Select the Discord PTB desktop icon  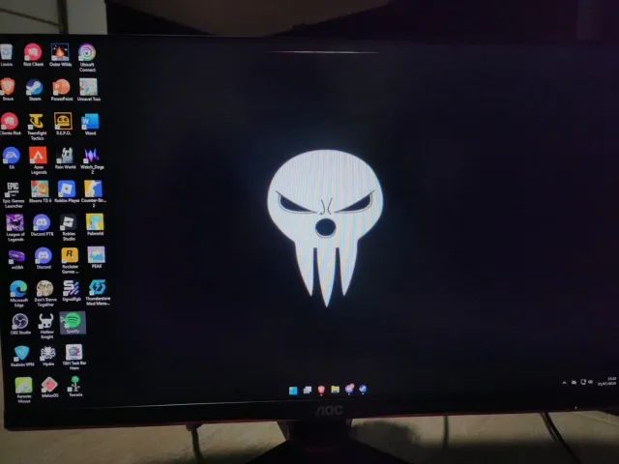coord(42,225)
